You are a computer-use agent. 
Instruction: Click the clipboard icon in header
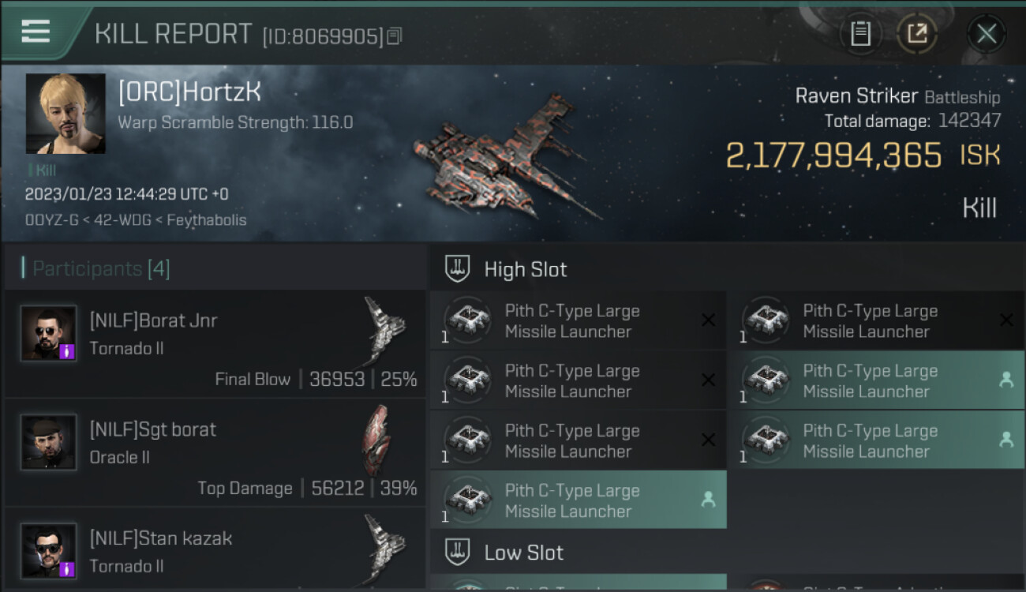[x=860, y=33]
